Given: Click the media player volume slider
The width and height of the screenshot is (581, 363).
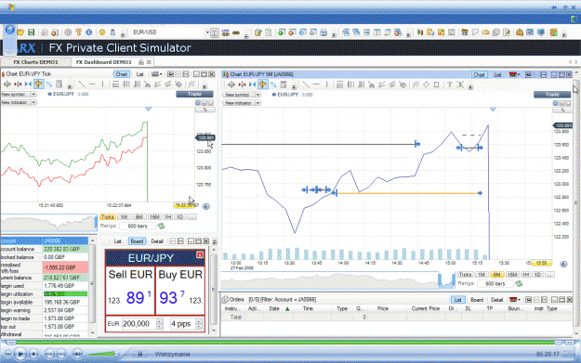Looking at the screenshot, I should click(x=102, y=354).
